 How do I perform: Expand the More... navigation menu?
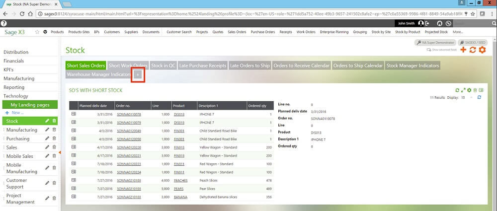pyautogui.click(x=458, y=32)
